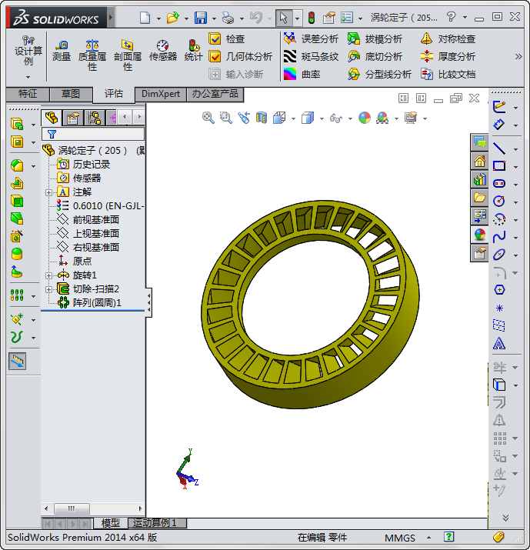The image size is (530, 550).
Task: Expand the 切除-扫描2 feature node
Action: 49,288
